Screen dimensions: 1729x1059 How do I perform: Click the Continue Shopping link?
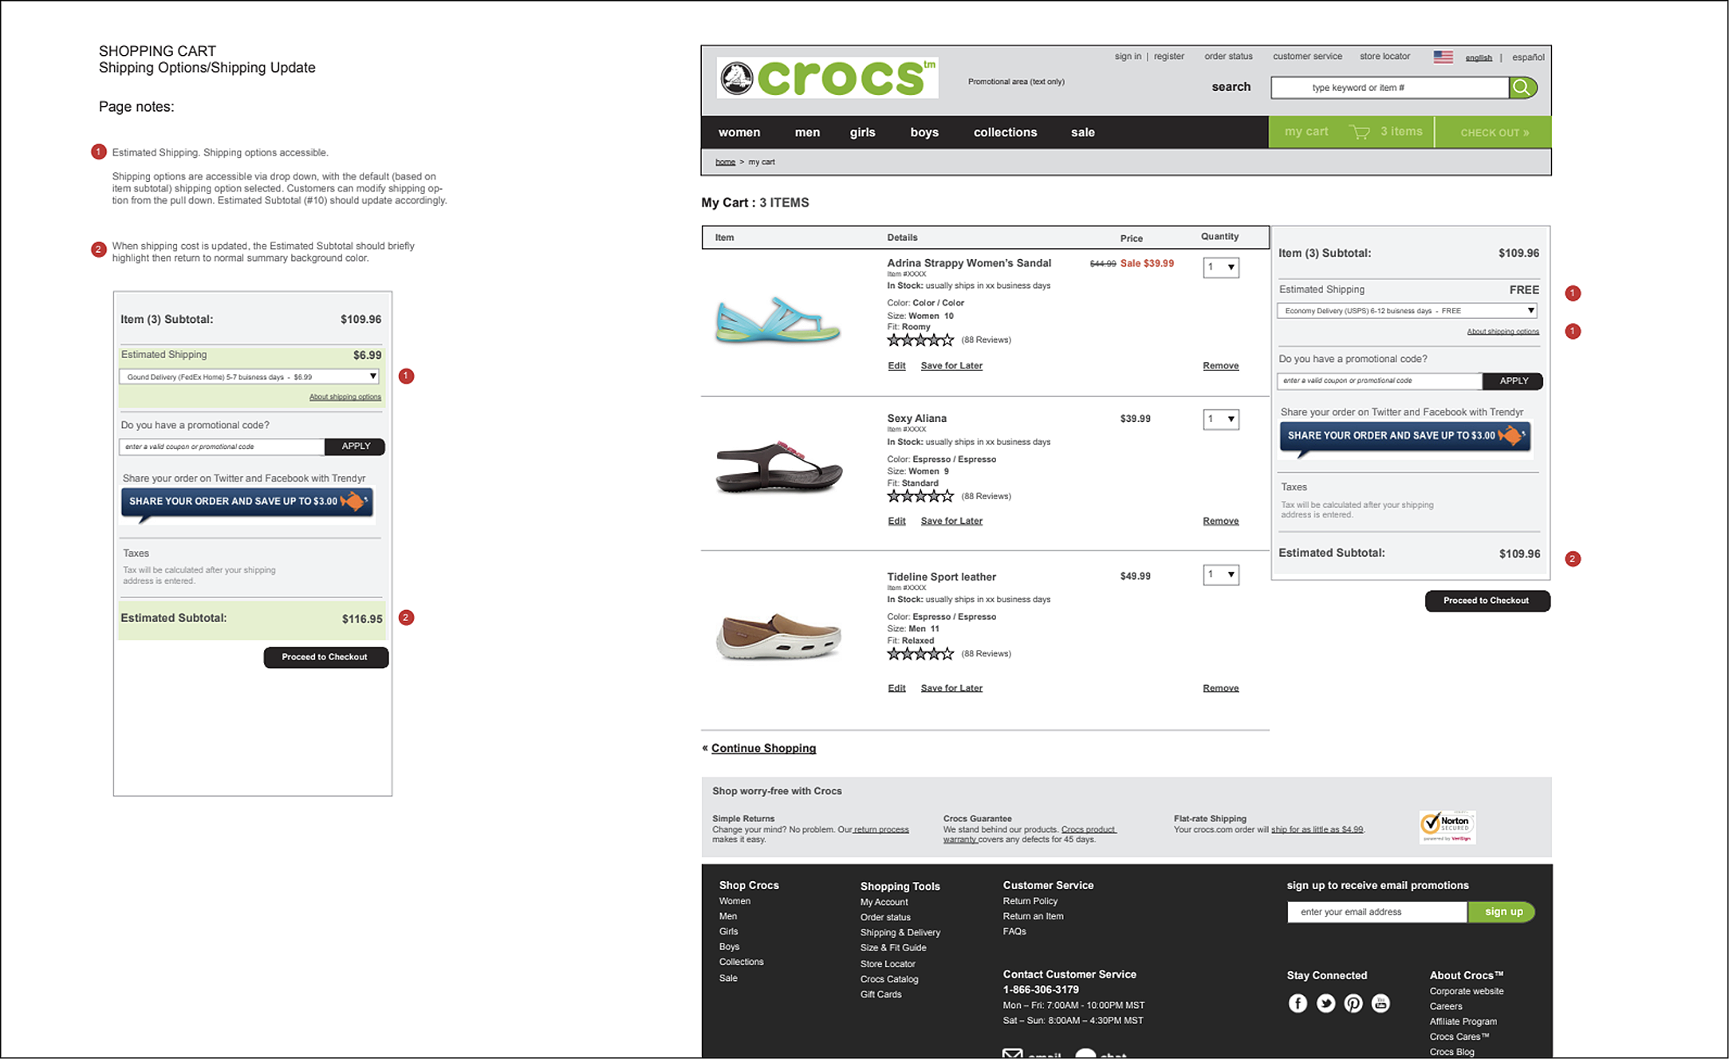[762, 748]
